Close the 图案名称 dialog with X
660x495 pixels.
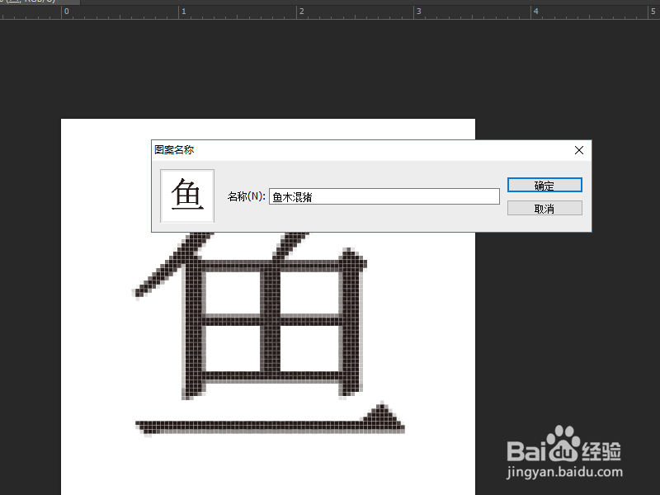[579, 150]
